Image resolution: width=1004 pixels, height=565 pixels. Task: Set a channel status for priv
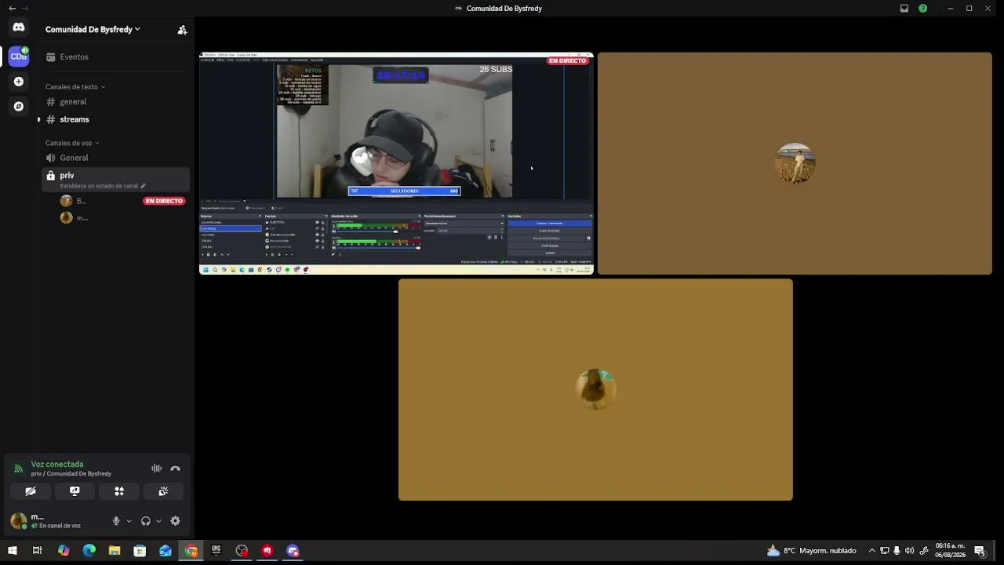click(103, 186)
